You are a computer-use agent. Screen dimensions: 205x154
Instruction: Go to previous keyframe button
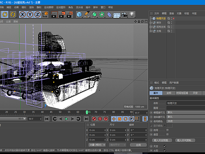55,119
